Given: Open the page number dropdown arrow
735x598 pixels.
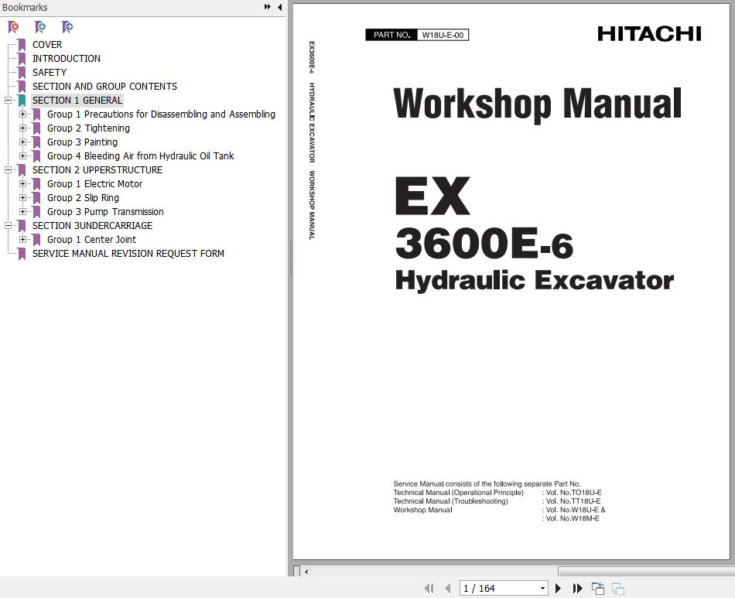Looking at the screenshot, I should coord(542,588).
